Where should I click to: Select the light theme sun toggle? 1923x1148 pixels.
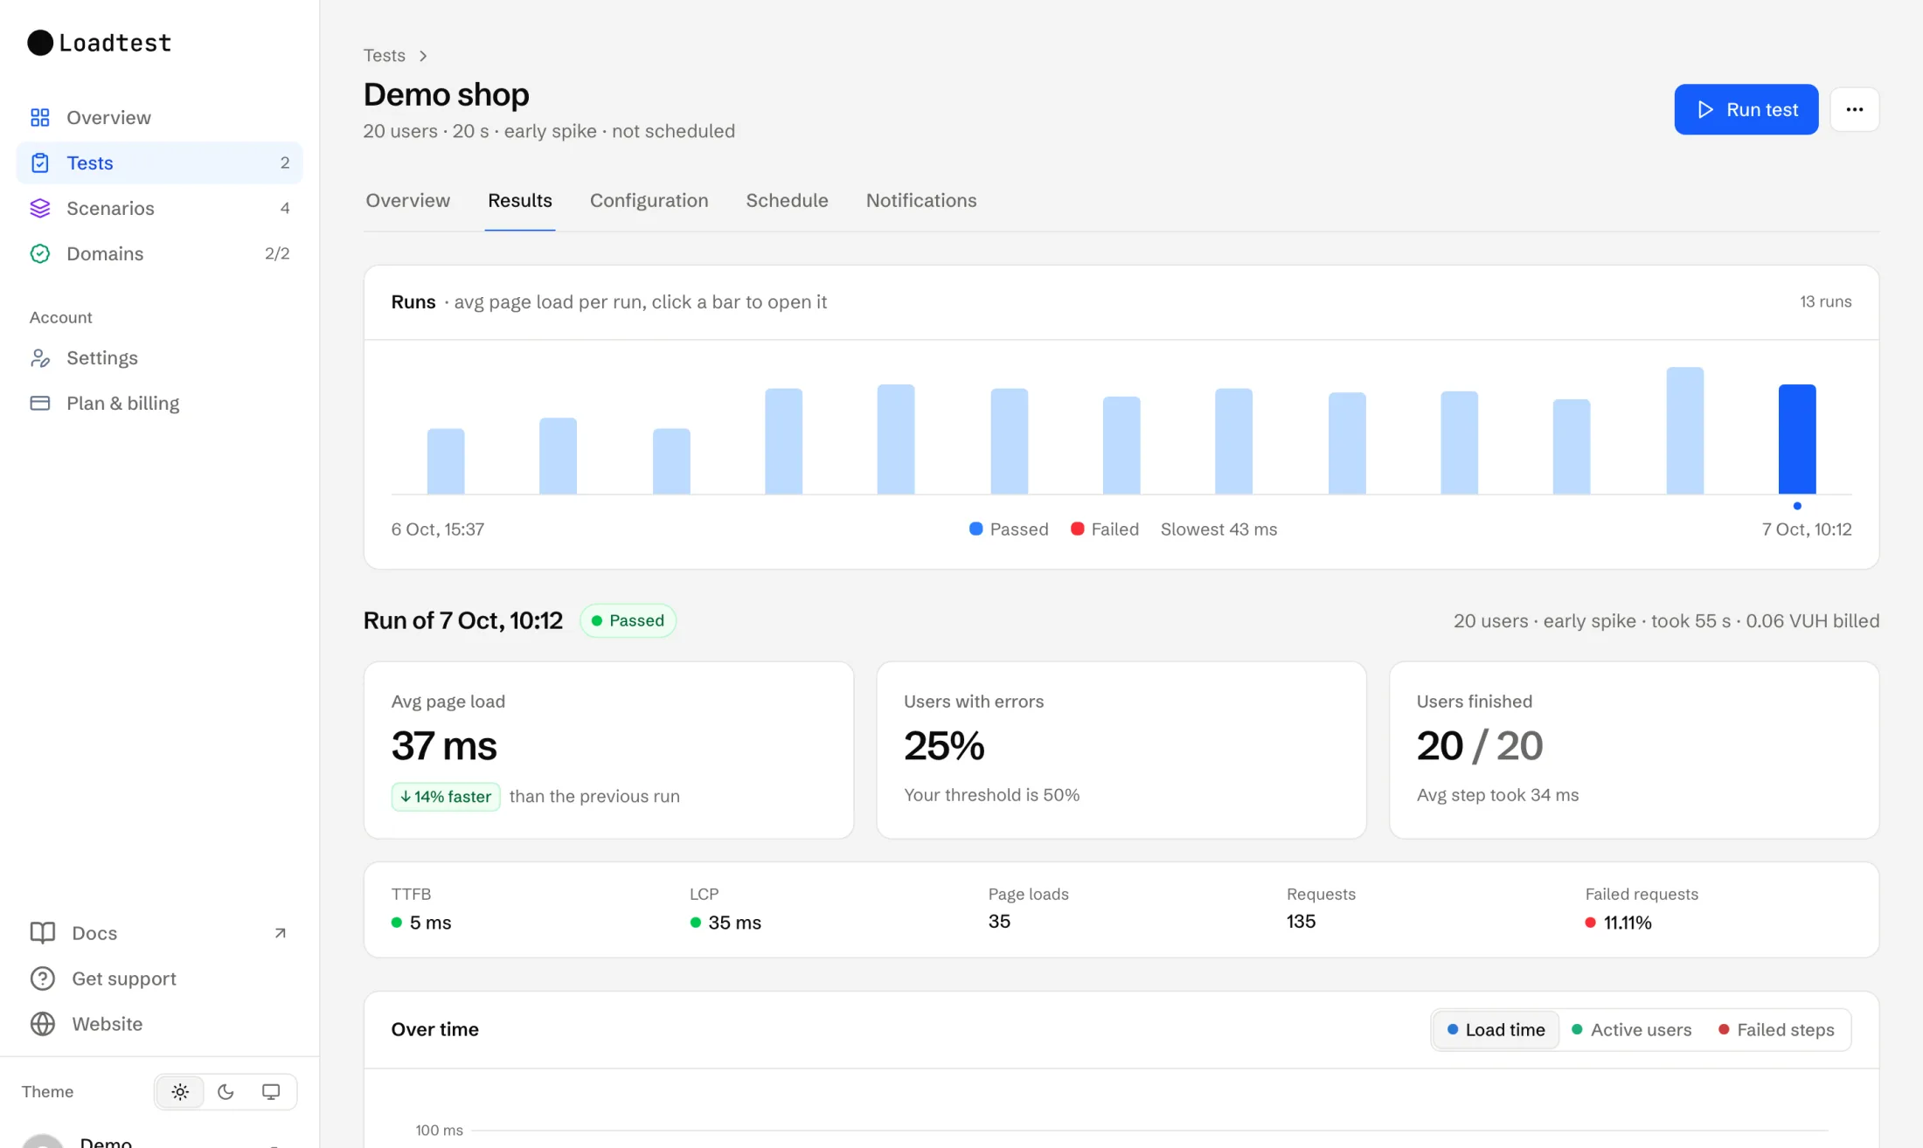pos(180,1092)
